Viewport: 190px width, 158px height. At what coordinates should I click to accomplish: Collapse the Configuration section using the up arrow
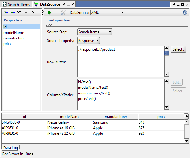pos(47,25)
